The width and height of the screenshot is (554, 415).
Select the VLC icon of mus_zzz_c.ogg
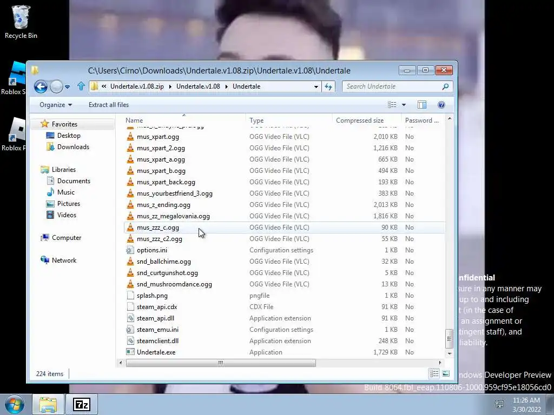point(130,227)
